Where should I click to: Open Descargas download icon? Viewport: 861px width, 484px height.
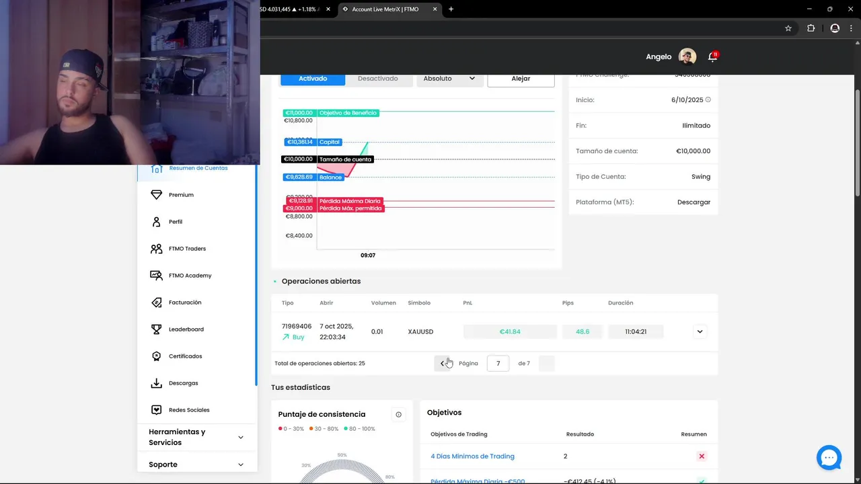(x=156, y=383)
